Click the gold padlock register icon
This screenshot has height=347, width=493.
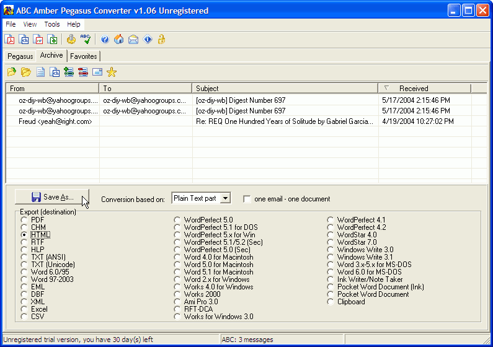[162, 39]
